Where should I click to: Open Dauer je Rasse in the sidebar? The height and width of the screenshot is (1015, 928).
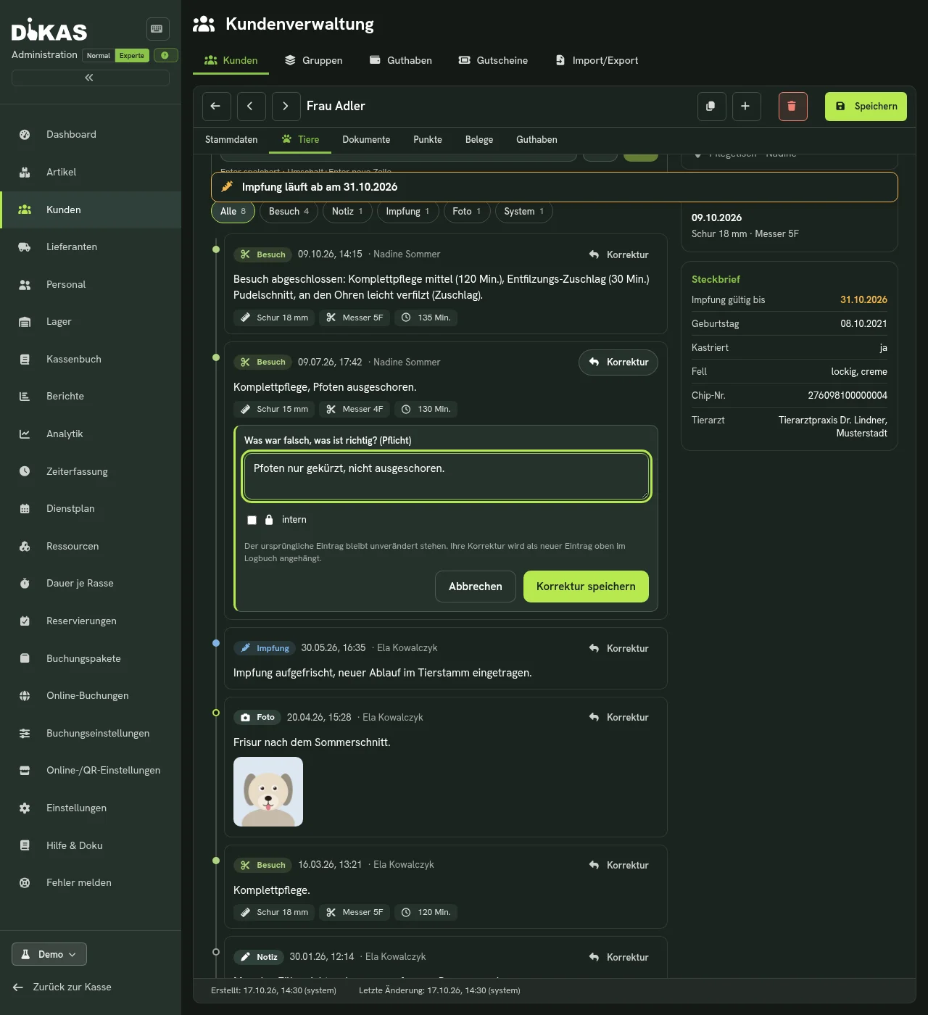click(91, 583)
